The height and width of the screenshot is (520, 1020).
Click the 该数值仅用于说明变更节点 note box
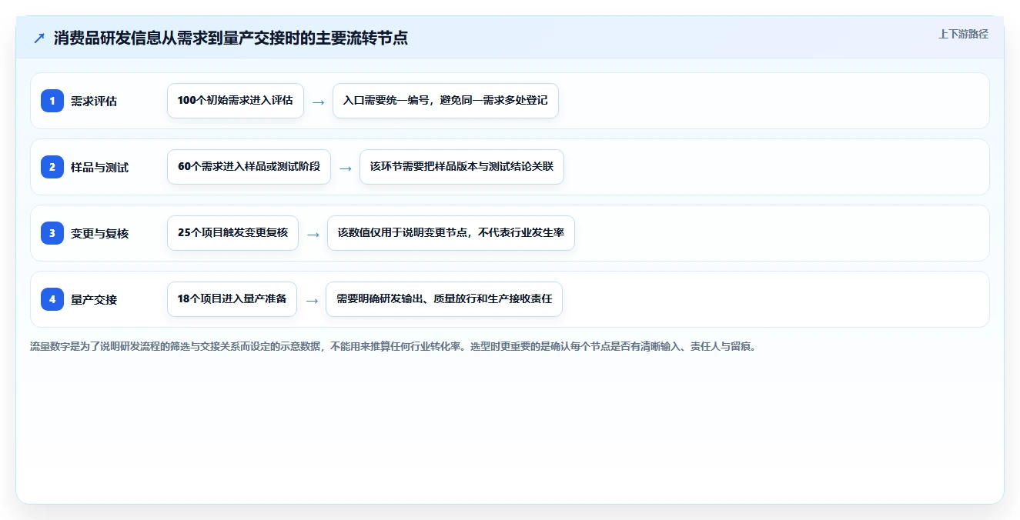pos(451,233)
